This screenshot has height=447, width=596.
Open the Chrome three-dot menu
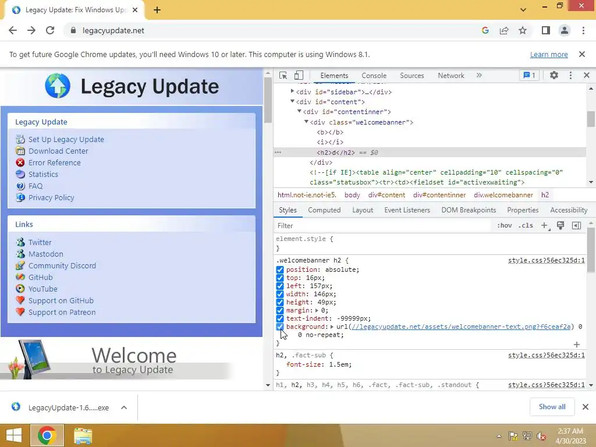[583, 30]
